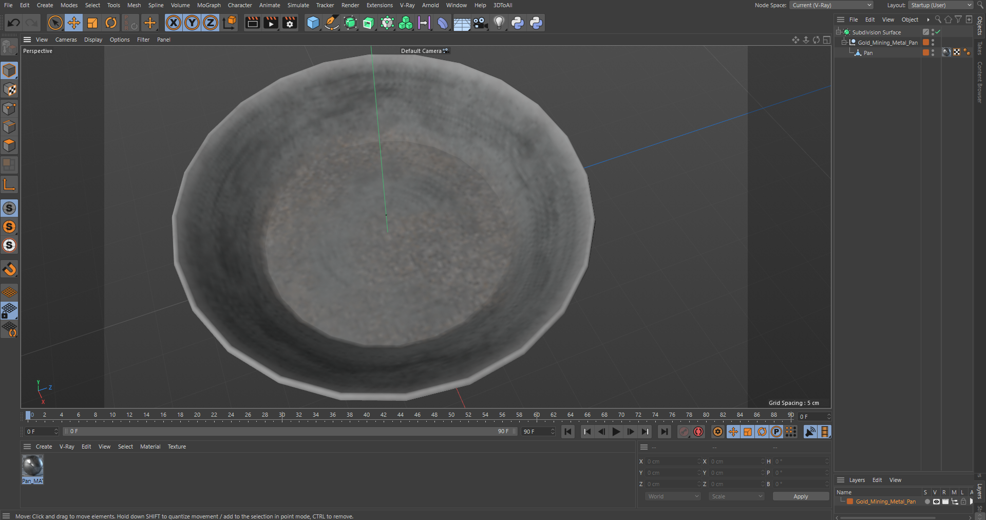The image size is (986, 520).
Task: Enable the Axis mode L icon
Action: click(9, 184)
